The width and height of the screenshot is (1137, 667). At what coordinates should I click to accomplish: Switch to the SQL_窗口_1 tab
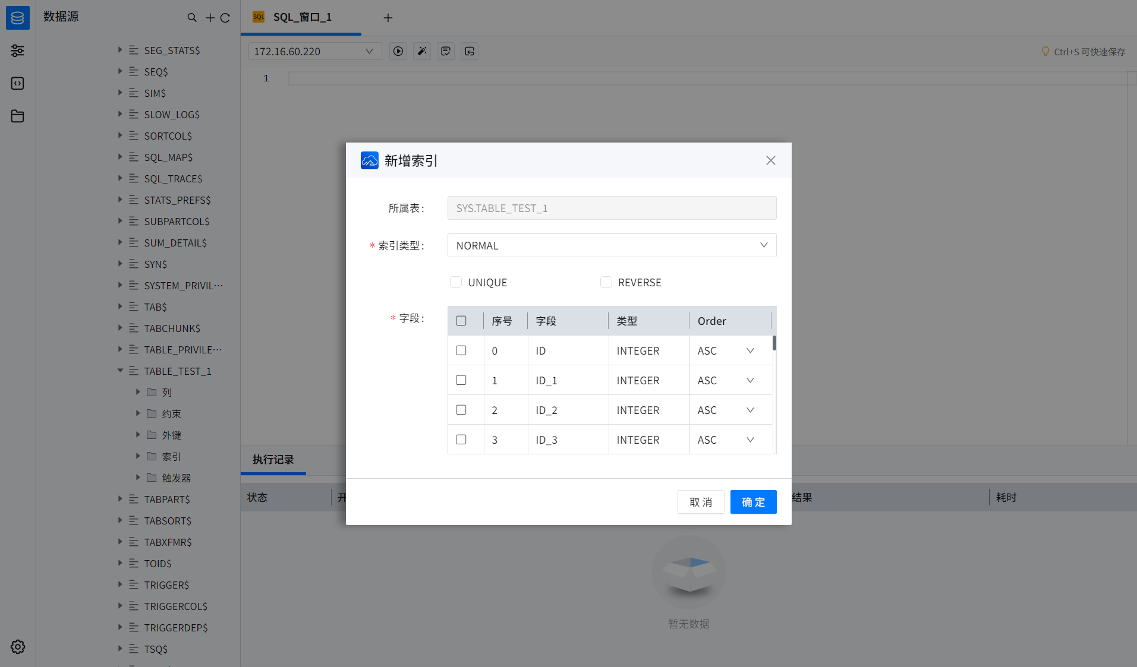click(301, 17)
